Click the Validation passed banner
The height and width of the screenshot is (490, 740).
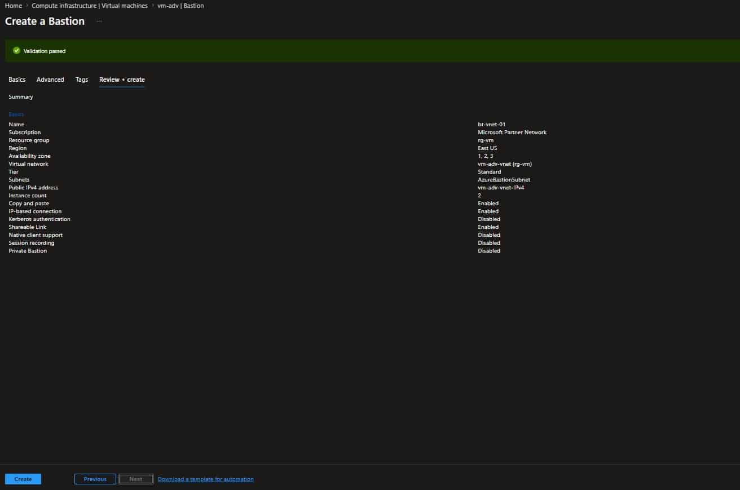pyautogui.click(x=370, y=50)
